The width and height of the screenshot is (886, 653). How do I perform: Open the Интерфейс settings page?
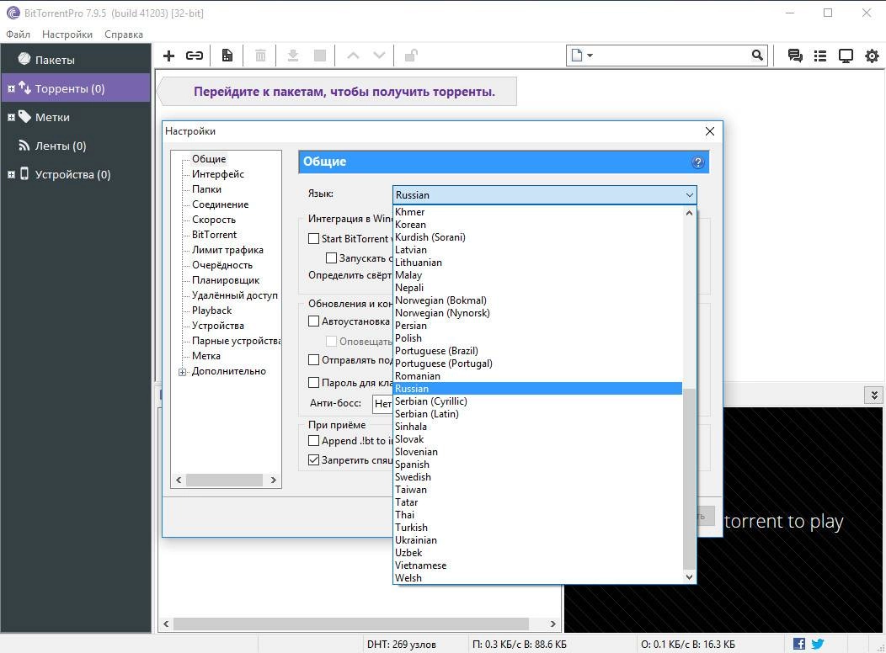point(217,174)
